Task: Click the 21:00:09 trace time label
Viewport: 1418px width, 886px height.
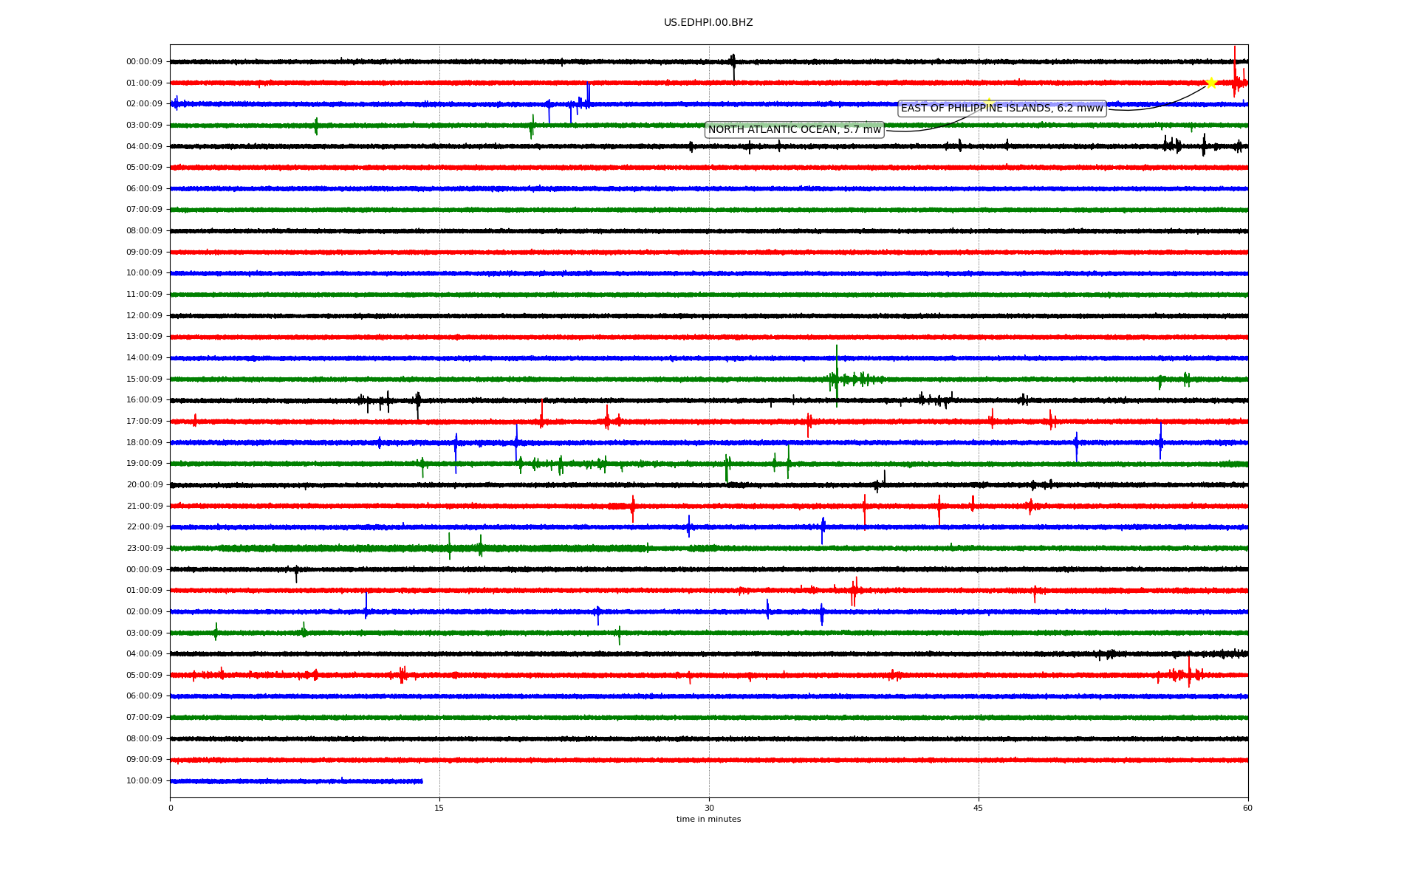Action: [x=144, y=506]
